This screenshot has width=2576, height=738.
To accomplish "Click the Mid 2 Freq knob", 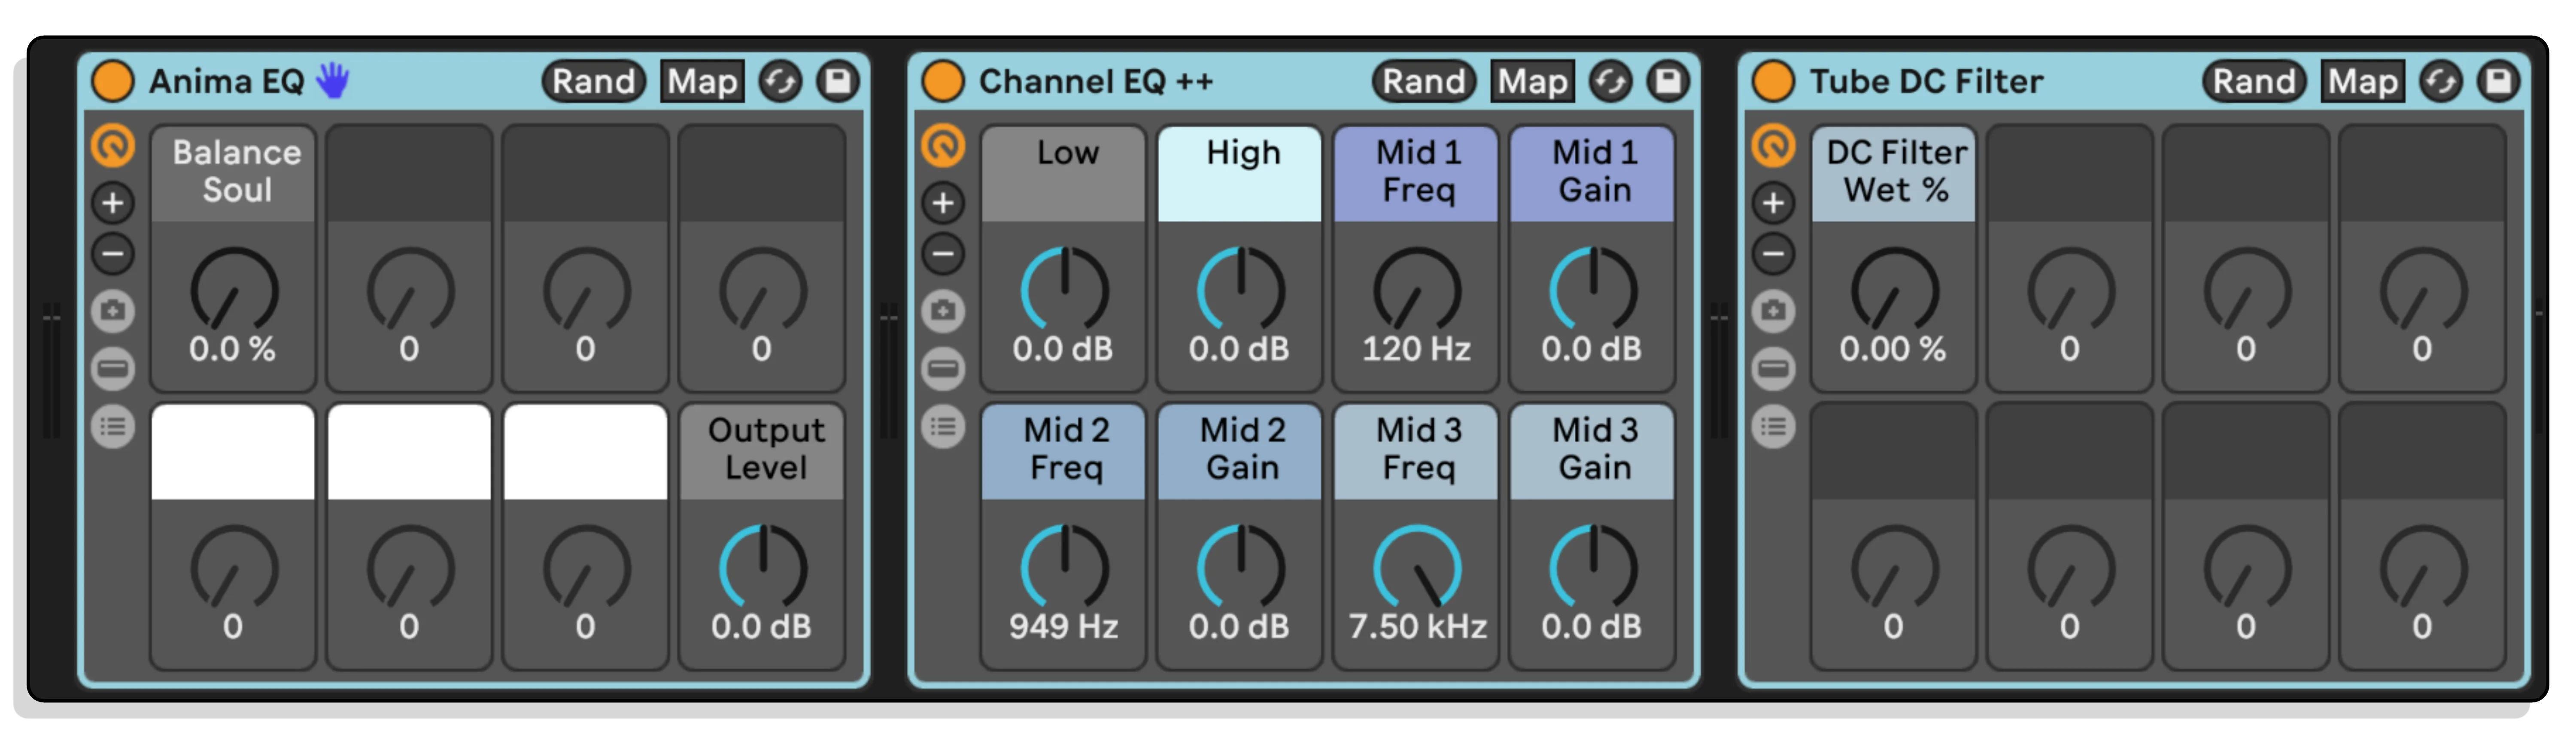I will [1065, 567].
